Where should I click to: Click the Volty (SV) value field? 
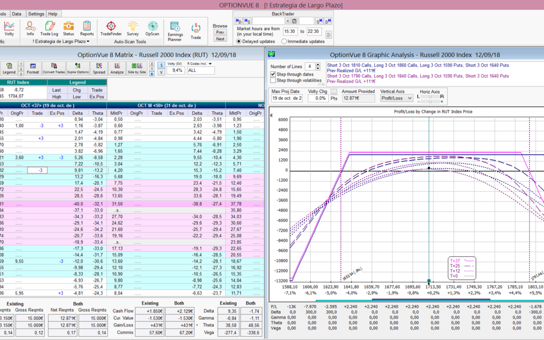176,71
